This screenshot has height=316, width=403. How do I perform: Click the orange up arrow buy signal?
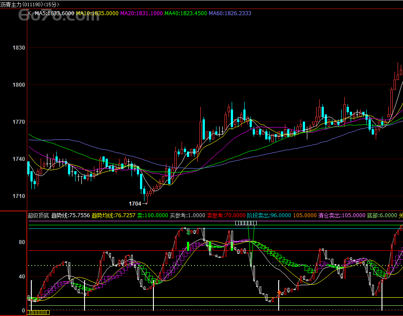[280, 293]
